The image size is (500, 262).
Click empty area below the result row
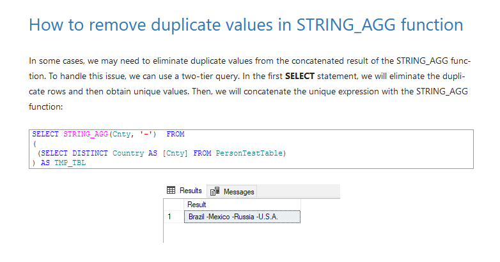point(232,233)
